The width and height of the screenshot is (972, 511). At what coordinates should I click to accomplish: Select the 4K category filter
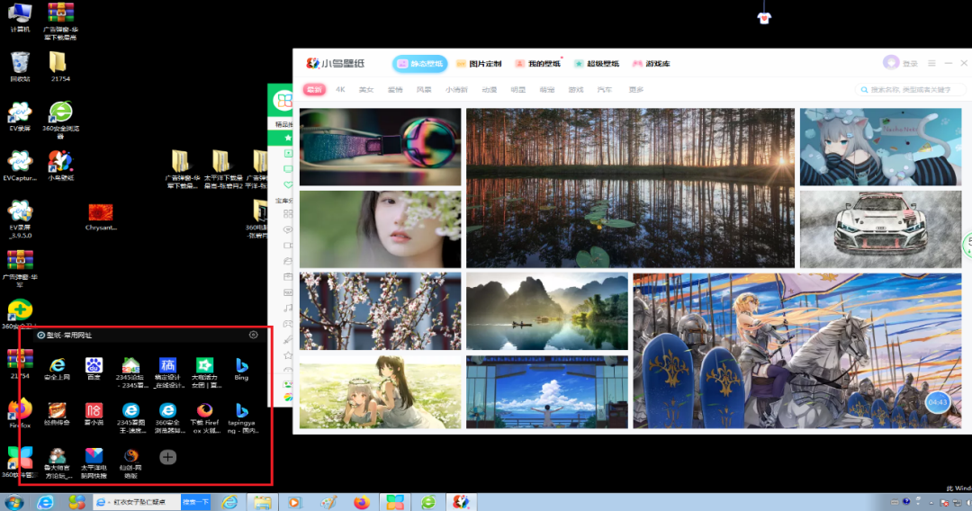coord(340,90)
